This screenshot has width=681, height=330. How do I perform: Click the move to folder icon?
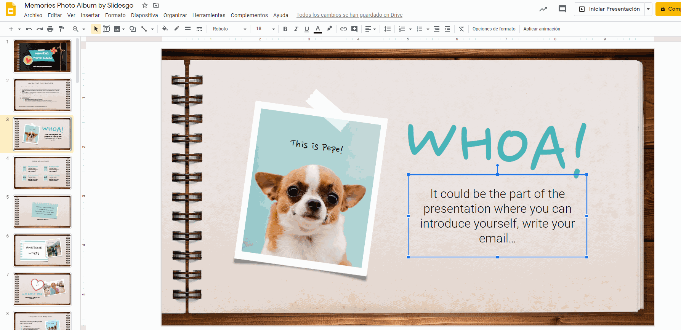pyautogui.click(x=156, y=5)
